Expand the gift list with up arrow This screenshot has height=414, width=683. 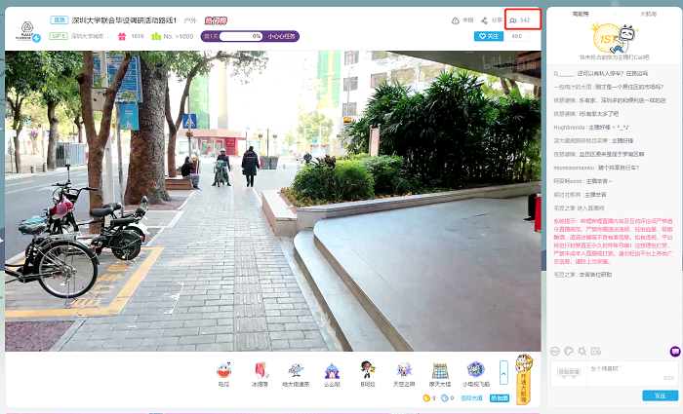503,371
